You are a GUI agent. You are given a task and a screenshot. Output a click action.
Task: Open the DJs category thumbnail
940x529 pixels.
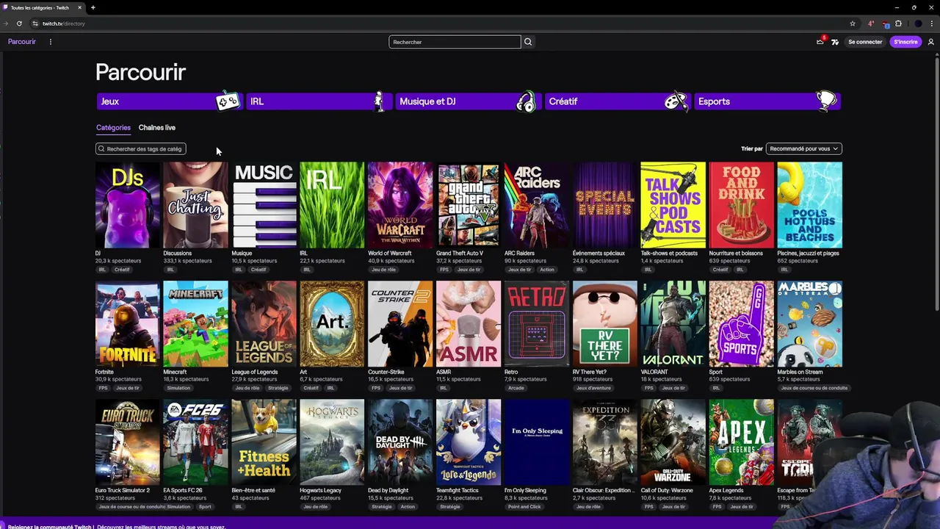tap(127, 205)
